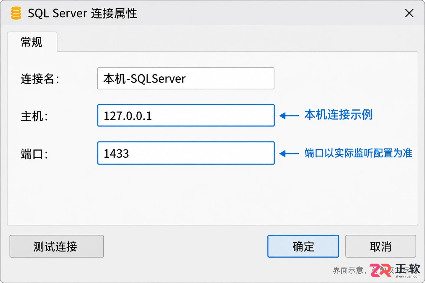Switch to the 常规 tab
Image resolution: width=425 pixels, height=283 pixels.
click(x=32, y=42)
